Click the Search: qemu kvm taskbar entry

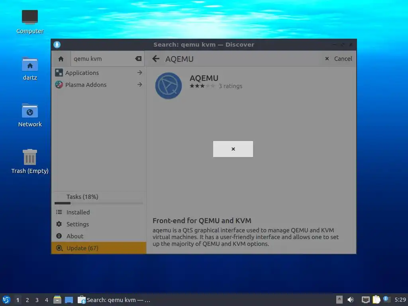point(114,300)
